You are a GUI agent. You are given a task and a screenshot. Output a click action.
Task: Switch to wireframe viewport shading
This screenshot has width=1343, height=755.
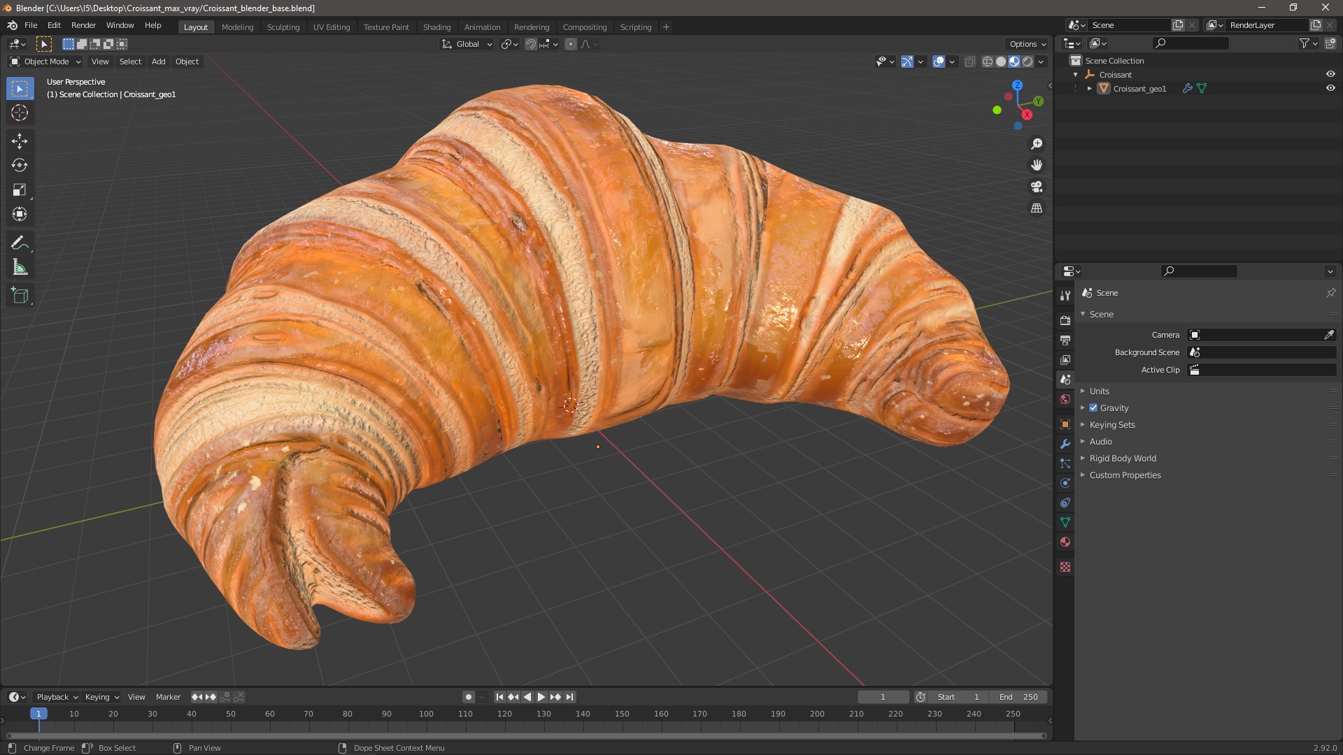click(988, 62)
